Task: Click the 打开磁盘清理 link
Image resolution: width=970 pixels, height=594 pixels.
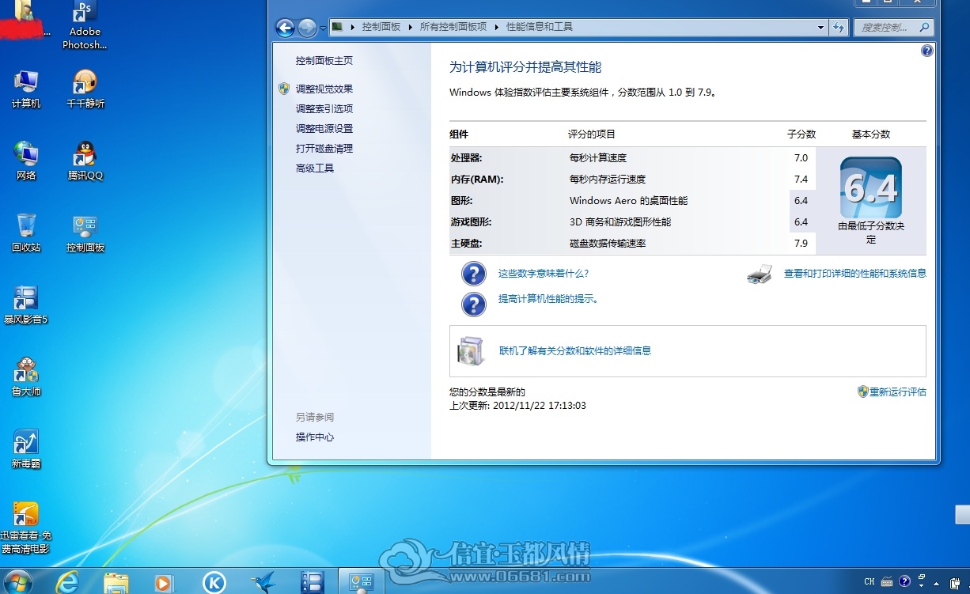Action: [324, 149]
